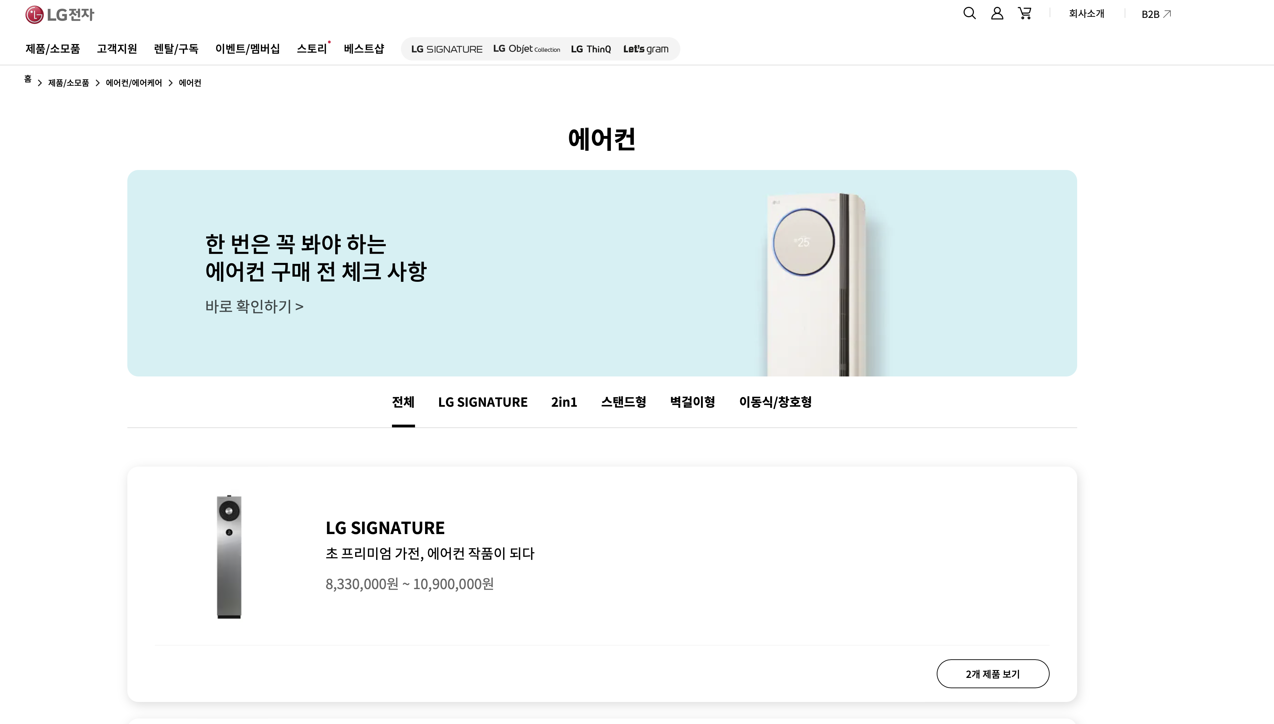Open the LG ThinQ brand link
The image size is (1274, 724).
[x=591, y=49]
